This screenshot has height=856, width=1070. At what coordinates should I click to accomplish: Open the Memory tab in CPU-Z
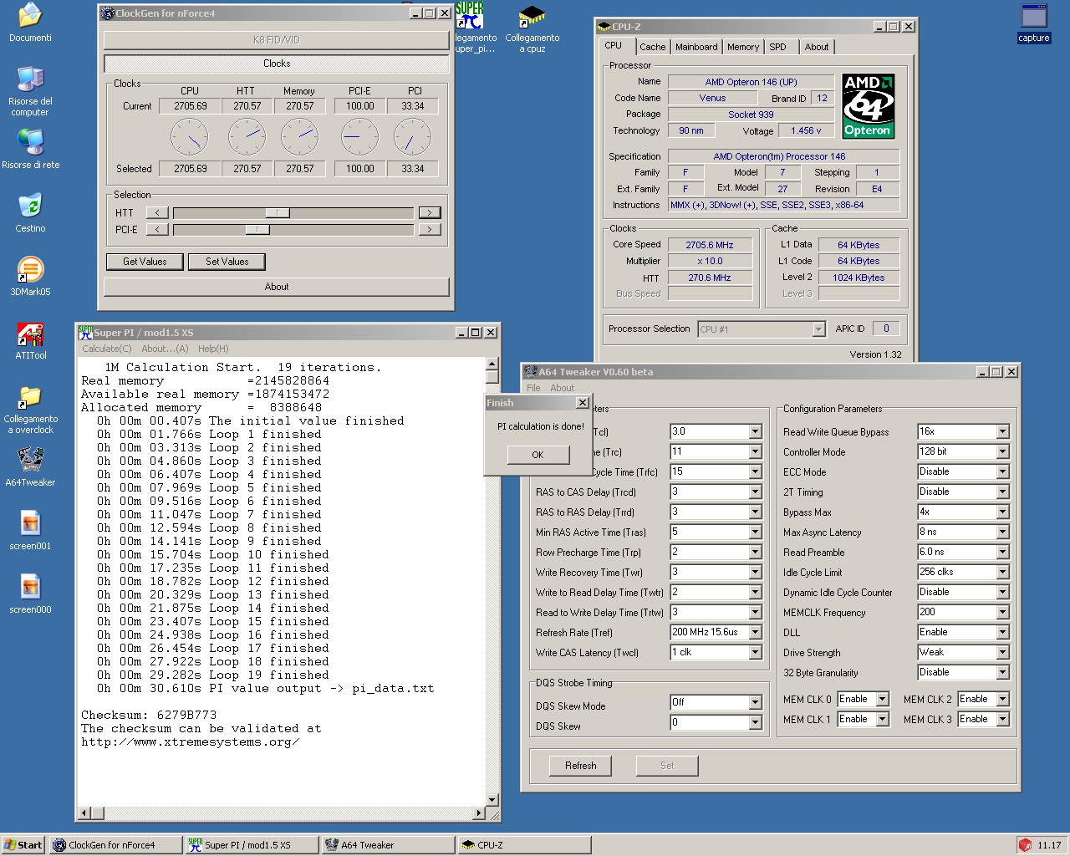[743, 47]
